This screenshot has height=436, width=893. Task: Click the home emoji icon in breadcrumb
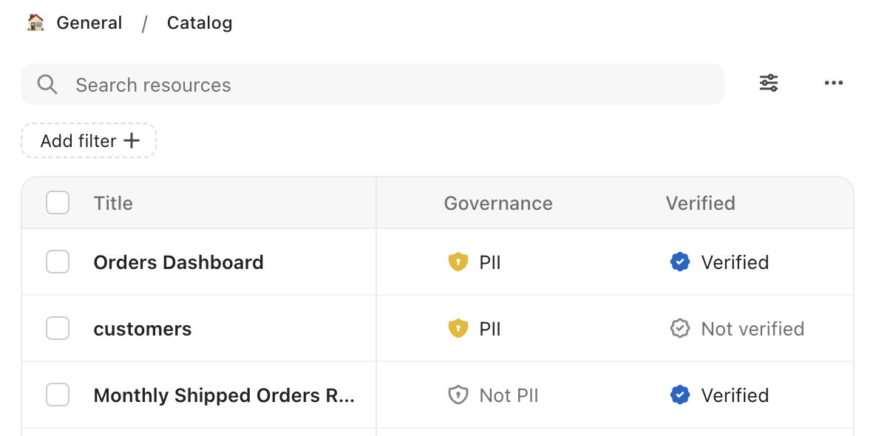(35, 23)
